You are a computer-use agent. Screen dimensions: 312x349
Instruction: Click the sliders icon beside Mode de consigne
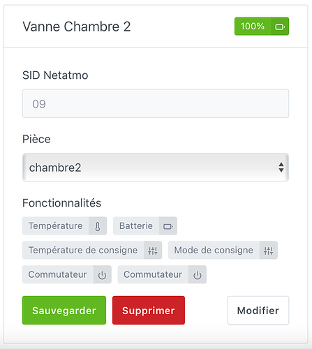(269, 251)
